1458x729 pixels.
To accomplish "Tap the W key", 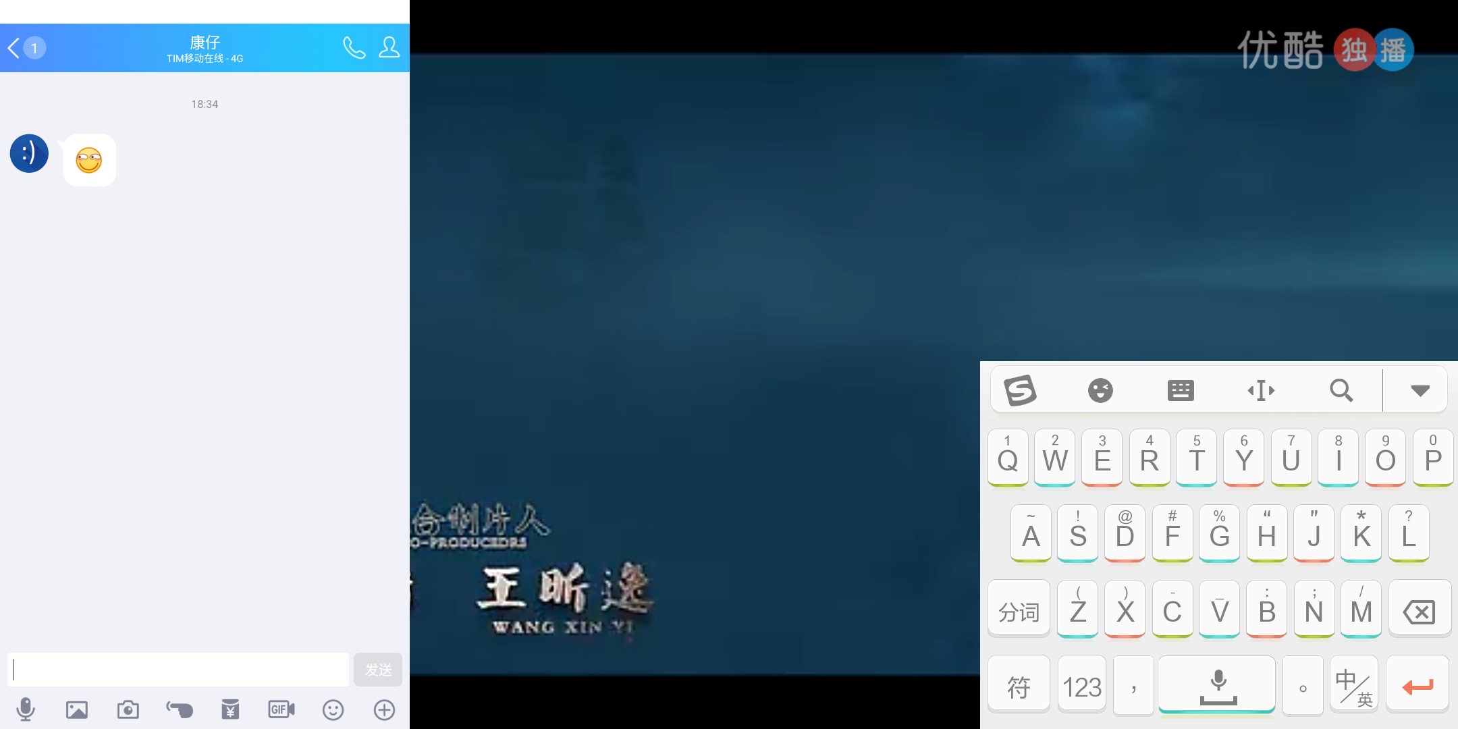I will click(1055, 457).
